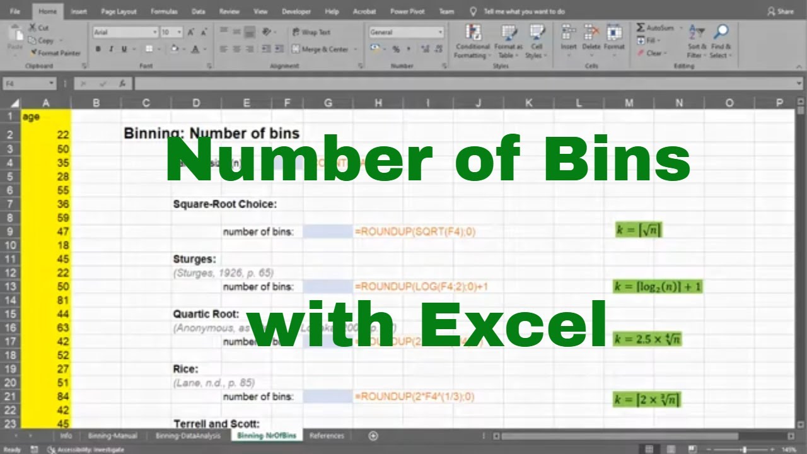
Task: Select column header H
Action: 378,103
